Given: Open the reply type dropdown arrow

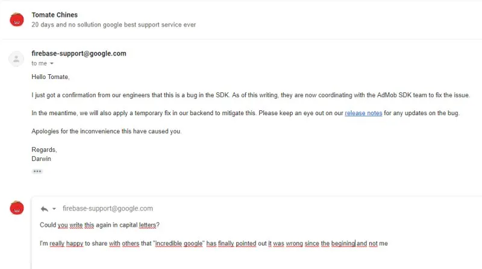Looking at the screenshot, I should coord(54,209).
